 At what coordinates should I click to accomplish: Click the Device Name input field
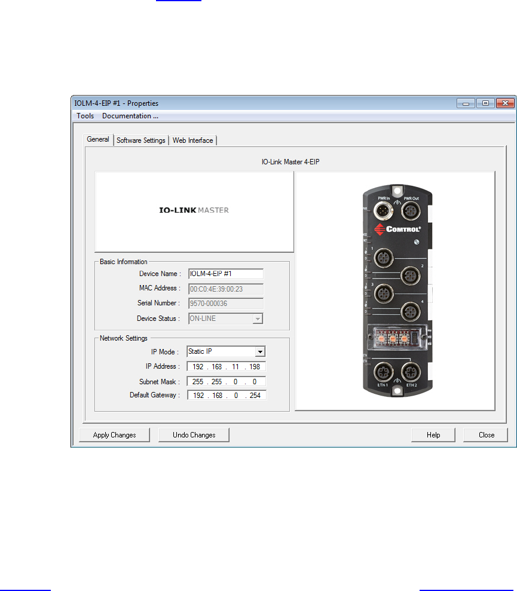(226, 274)
